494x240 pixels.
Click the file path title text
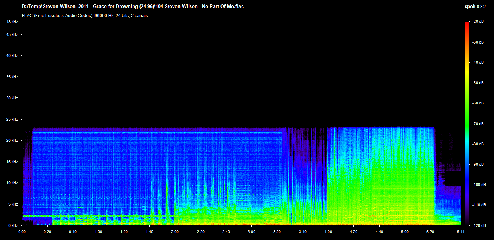click(x=133, y=7)
